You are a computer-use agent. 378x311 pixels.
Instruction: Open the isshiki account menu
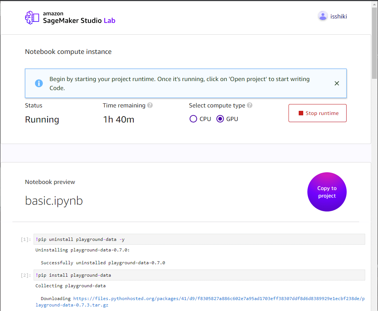332,16
